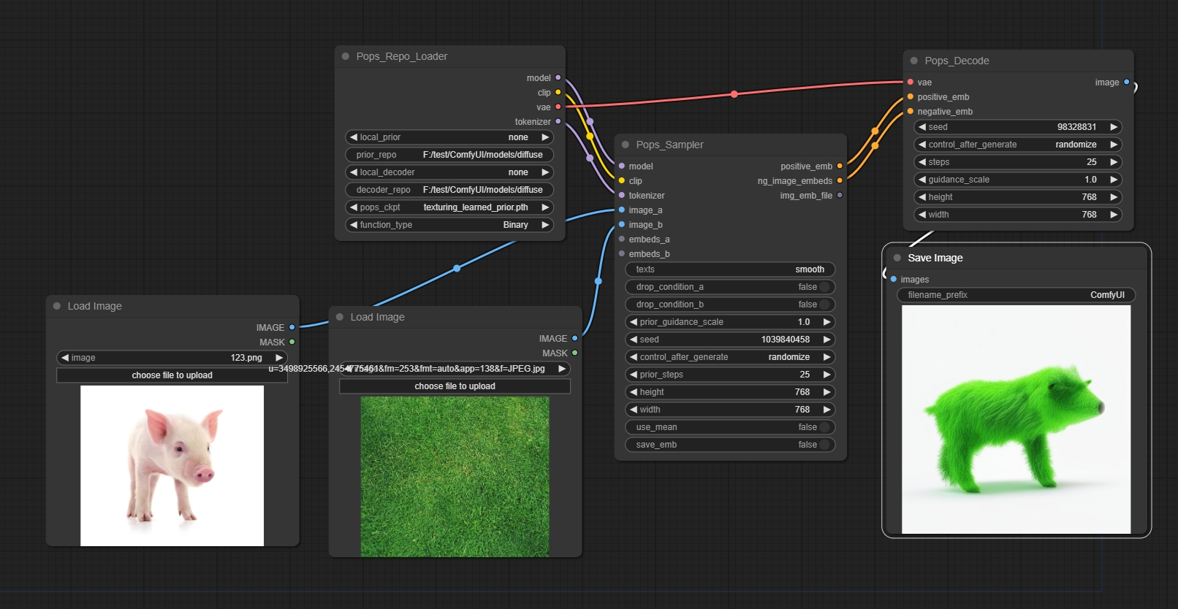Open the function_type Binary selector
The image size is (1178, 609).
click(449, 225)
